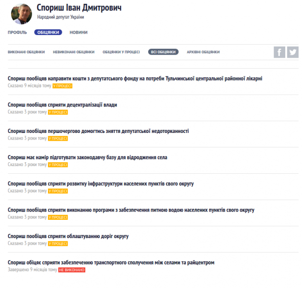
Task: Select the ОБІЦЯНКИ tab
Action: 48,33
